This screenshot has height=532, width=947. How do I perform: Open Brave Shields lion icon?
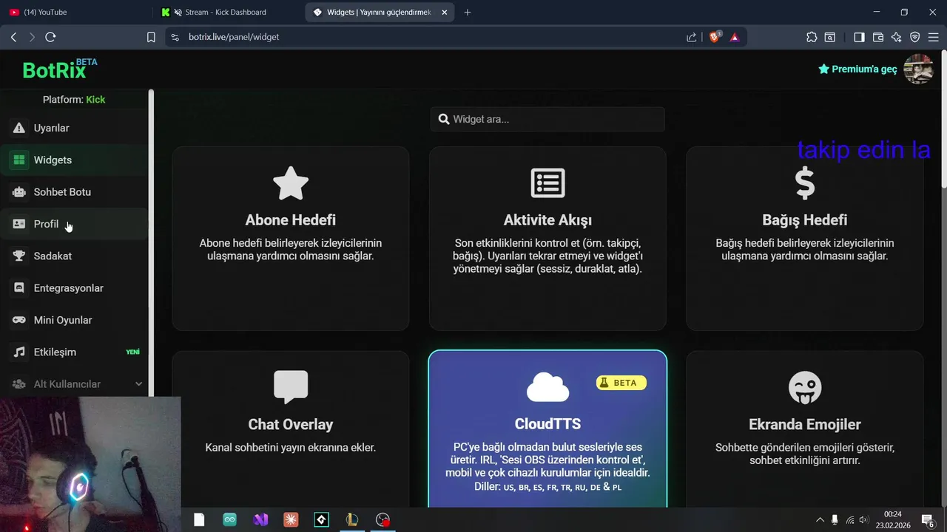715,36
